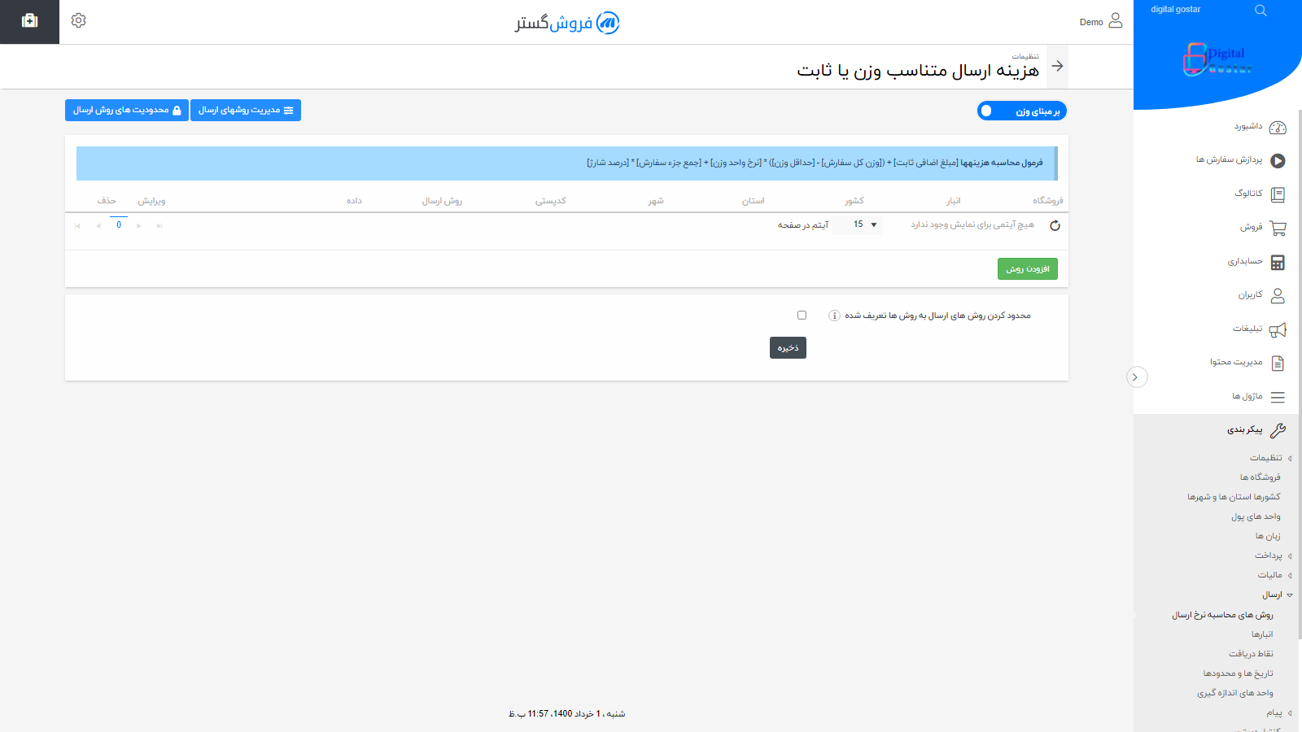This screenshot has width=1302, height=732.
Task: Select the فروش shopping cart icon
Action: pyautogui.click(x=1278, y=228)
